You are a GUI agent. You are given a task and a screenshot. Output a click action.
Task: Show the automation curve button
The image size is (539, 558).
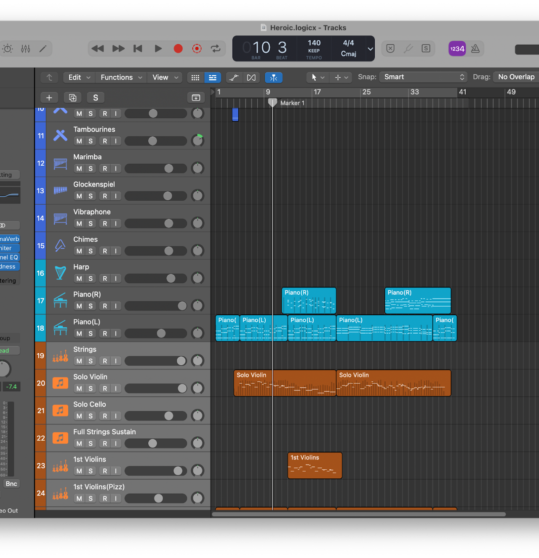(x=234, y=77)
